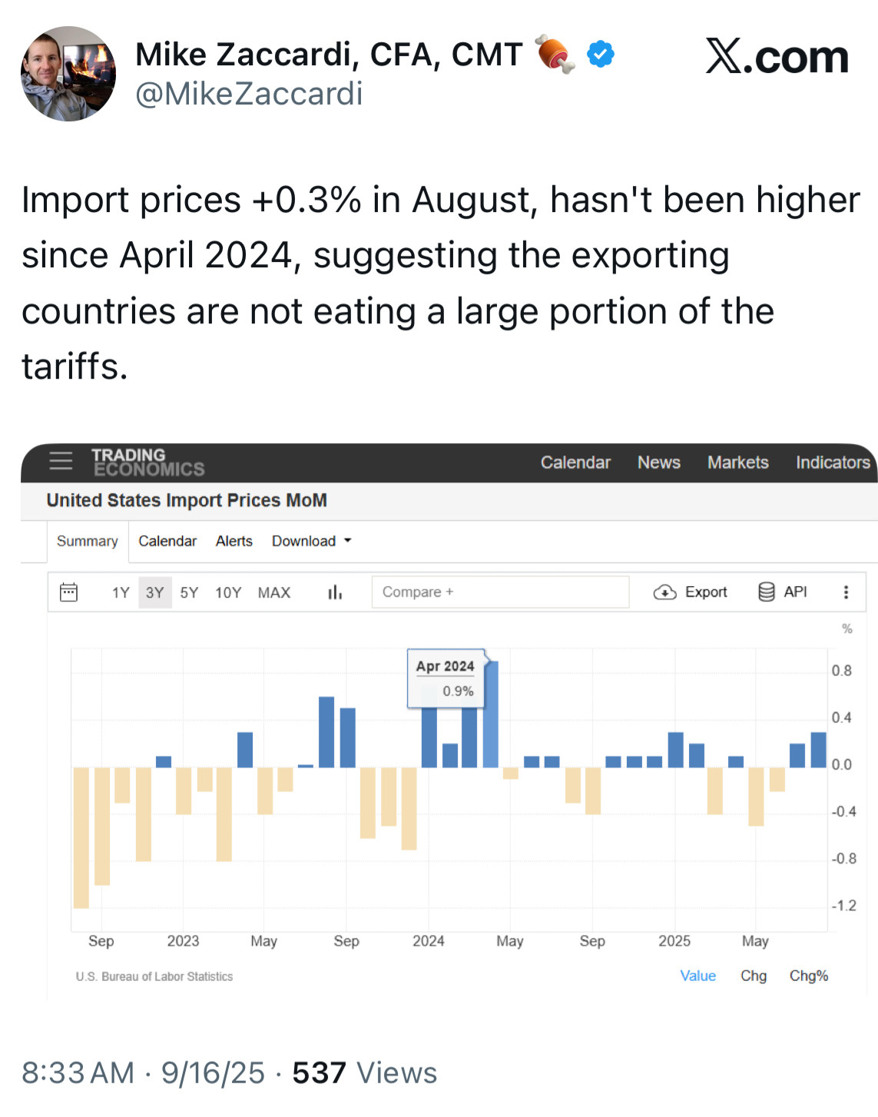Switch chart to 5Y range

tap(189, 592)
